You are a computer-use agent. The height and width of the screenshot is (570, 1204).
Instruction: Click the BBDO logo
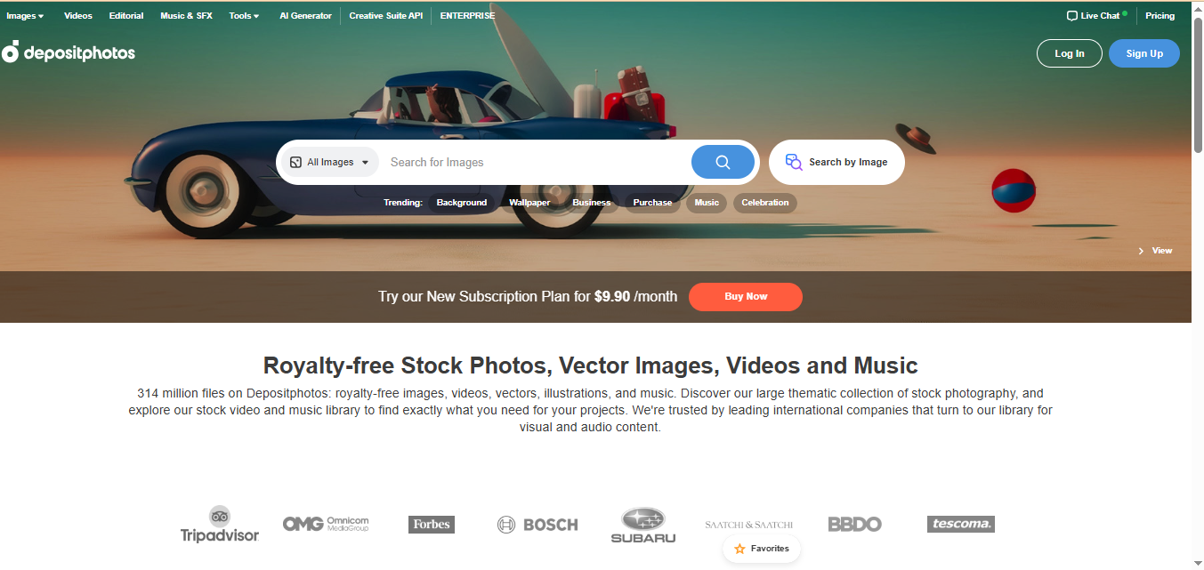(x=854, y=525)
